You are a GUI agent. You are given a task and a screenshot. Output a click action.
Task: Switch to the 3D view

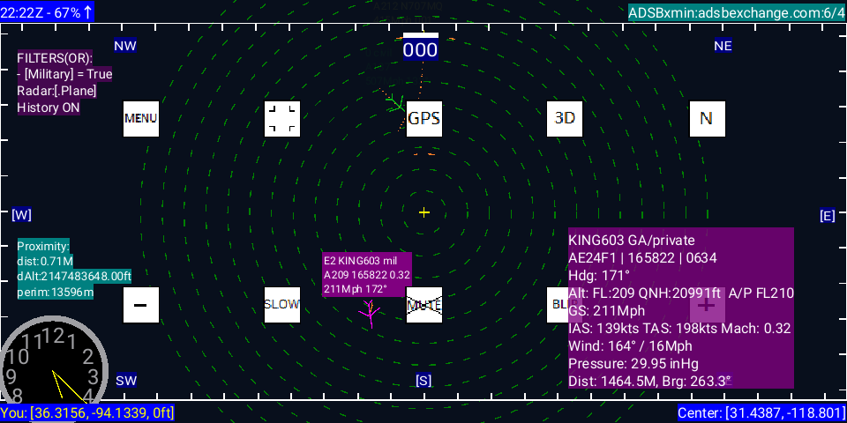[565, 118]
